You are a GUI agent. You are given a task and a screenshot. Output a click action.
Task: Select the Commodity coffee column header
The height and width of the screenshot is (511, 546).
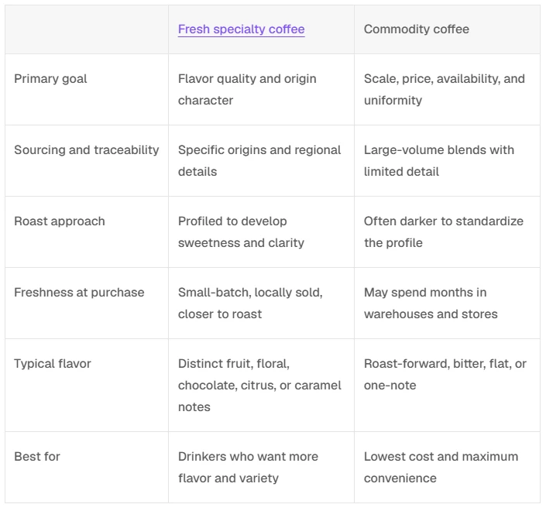click(417, 29)
